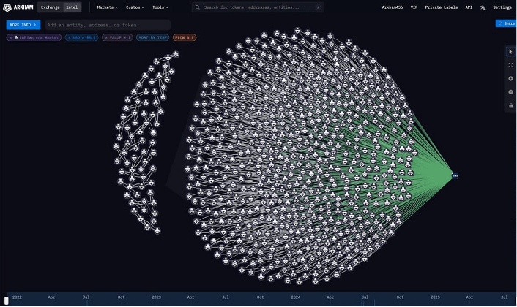Open the language translate icon
517x307 pixels.
coord(482,7)
